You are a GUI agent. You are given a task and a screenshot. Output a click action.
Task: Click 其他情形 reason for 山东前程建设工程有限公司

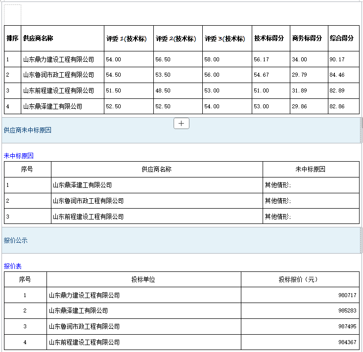278,217
